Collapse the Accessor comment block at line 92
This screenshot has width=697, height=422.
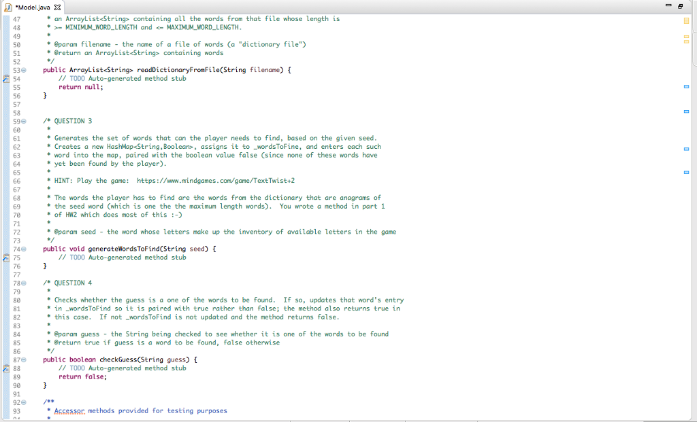(22, 402)
